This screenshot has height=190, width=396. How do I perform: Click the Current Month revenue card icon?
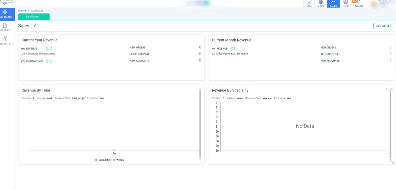(213, 49)
